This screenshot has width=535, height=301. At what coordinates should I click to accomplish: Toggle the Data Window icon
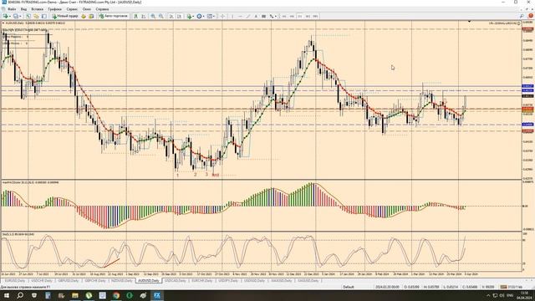tap(36, 16)
